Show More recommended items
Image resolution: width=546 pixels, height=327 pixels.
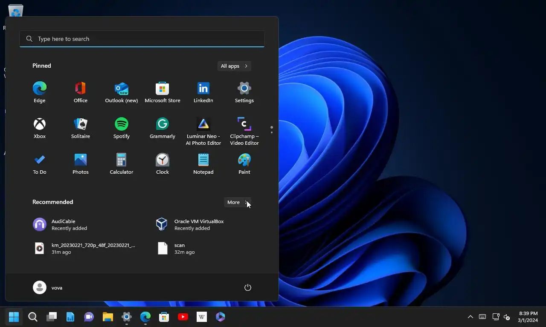(x=238, y=202)
